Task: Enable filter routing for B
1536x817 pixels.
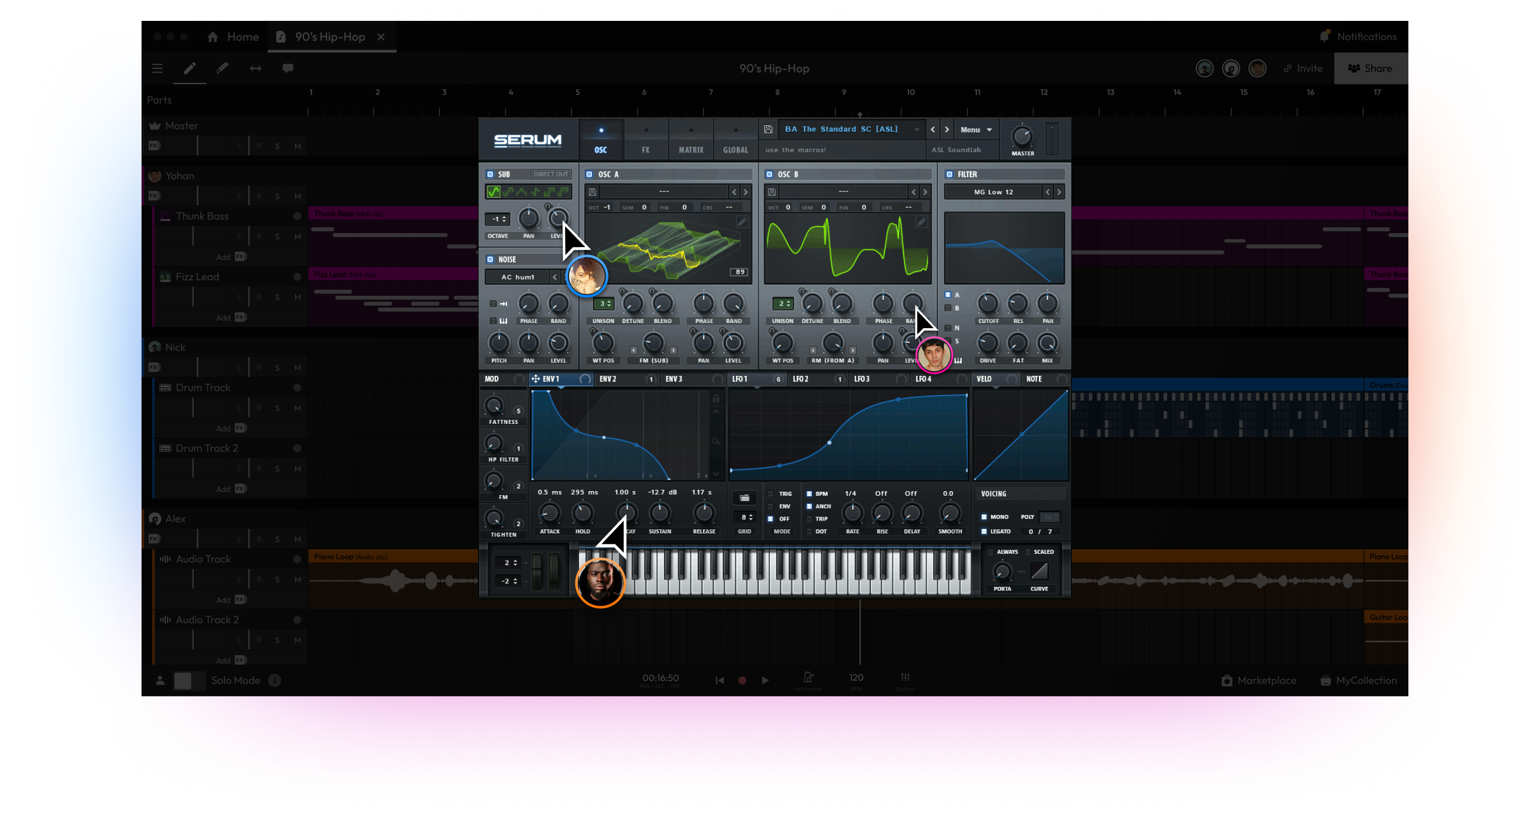Action: click(x=947, y=308)
